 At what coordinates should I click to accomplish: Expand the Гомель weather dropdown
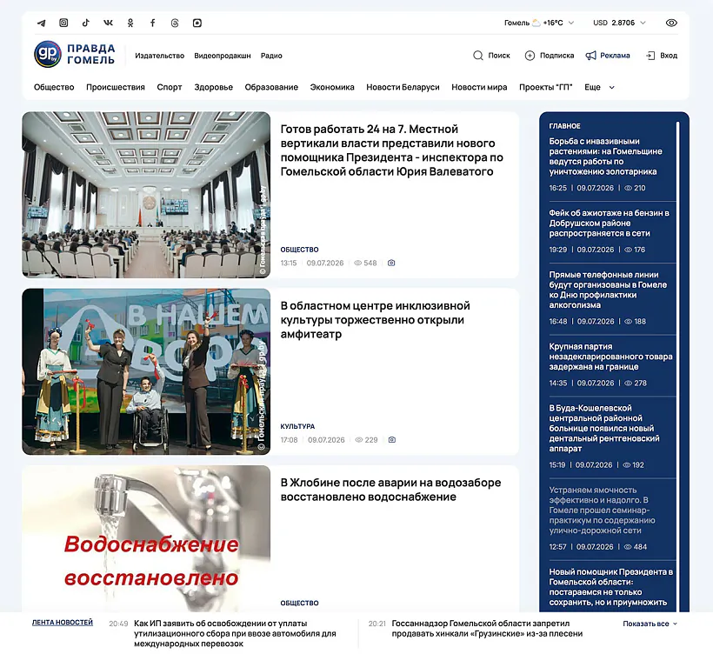point(571,23)
